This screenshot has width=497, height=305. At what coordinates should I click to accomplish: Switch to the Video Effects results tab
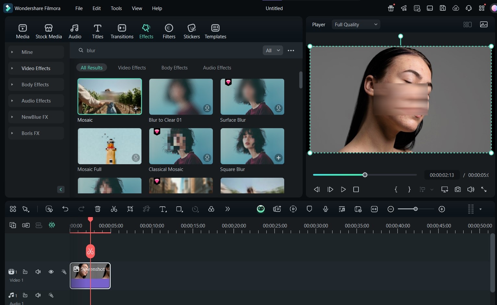[x=132, y=67]
